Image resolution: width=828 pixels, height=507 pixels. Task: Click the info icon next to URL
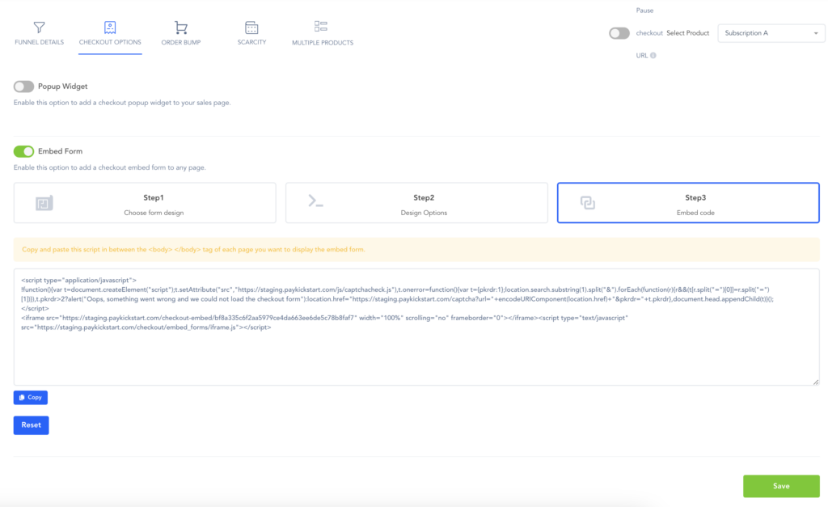[x=653, y=56]
